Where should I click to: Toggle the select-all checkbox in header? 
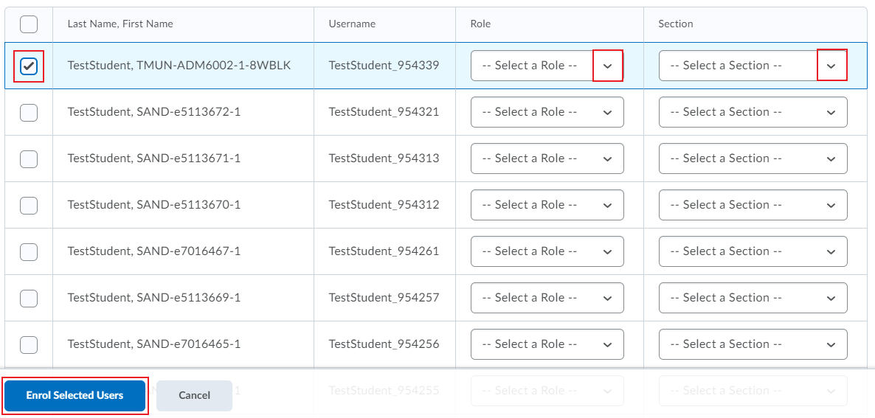coord(29,24)
